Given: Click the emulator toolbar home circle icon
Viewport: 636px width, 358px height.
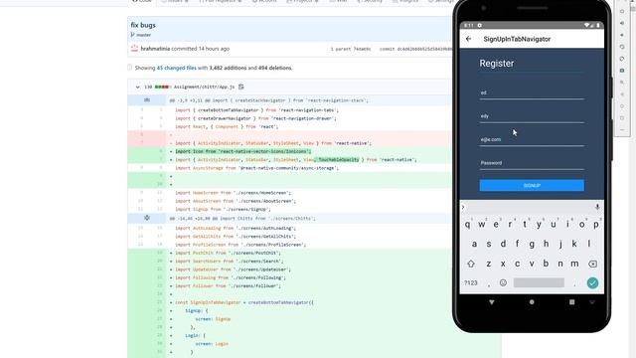Looking at the screenshot, I should pyautogui.click(x=622, y=106).
